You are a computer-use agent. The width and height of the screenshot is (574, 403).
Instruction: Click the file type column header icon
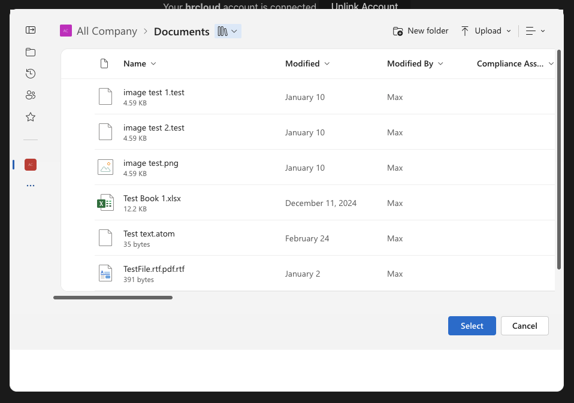pyautogui.click(x=104, y=63)
